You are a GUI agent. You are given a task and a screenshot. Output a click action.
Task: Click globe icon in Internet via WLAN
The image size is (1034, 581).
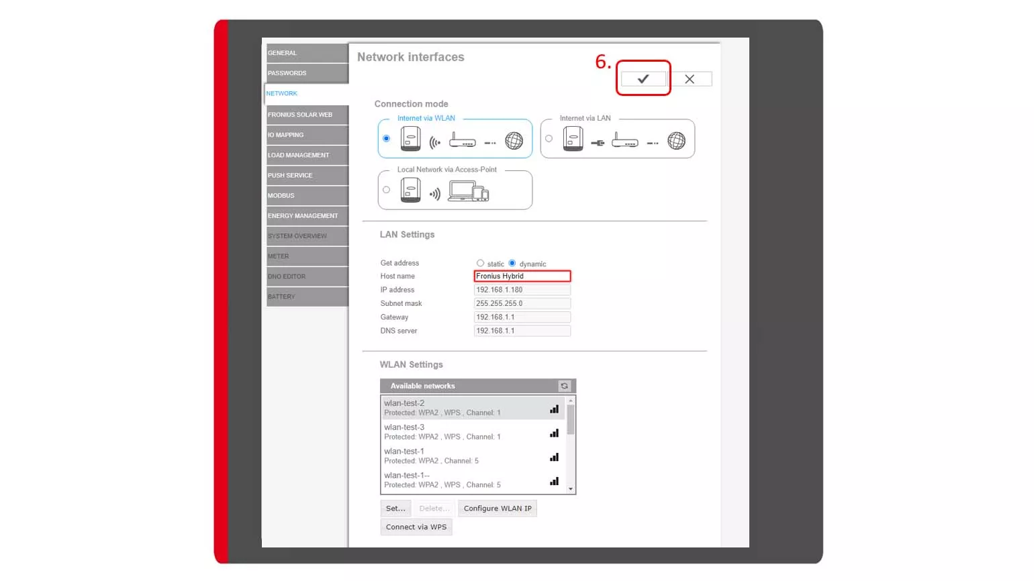(514, 141)
